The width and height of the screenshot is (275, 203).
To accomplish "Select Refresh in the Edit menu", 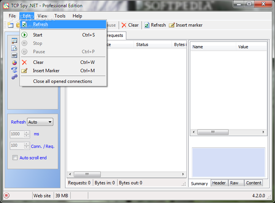I will [63, 24].
